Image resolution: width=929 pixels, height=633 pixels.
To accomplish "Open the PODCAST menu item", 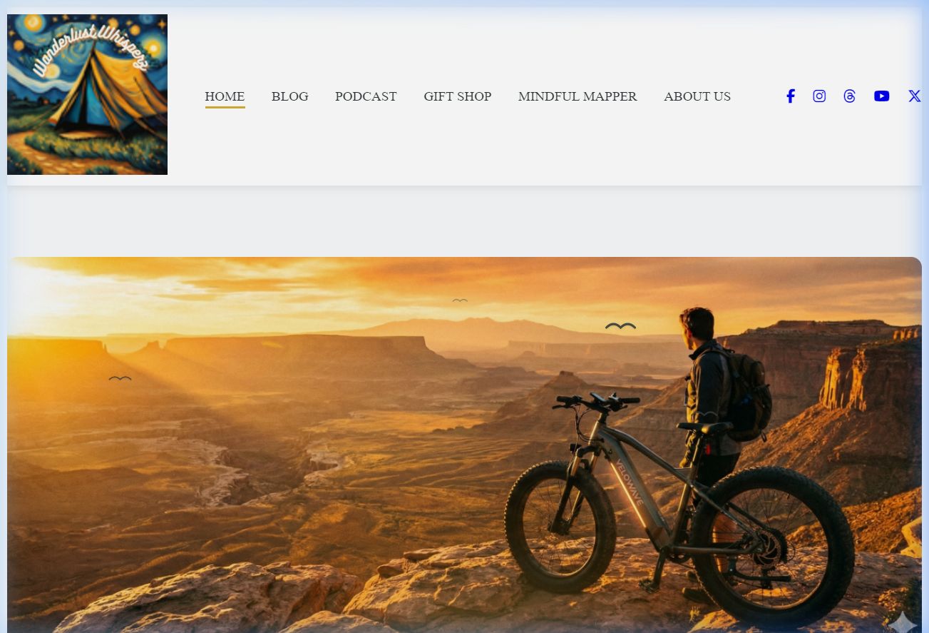I will coord(366,96).
